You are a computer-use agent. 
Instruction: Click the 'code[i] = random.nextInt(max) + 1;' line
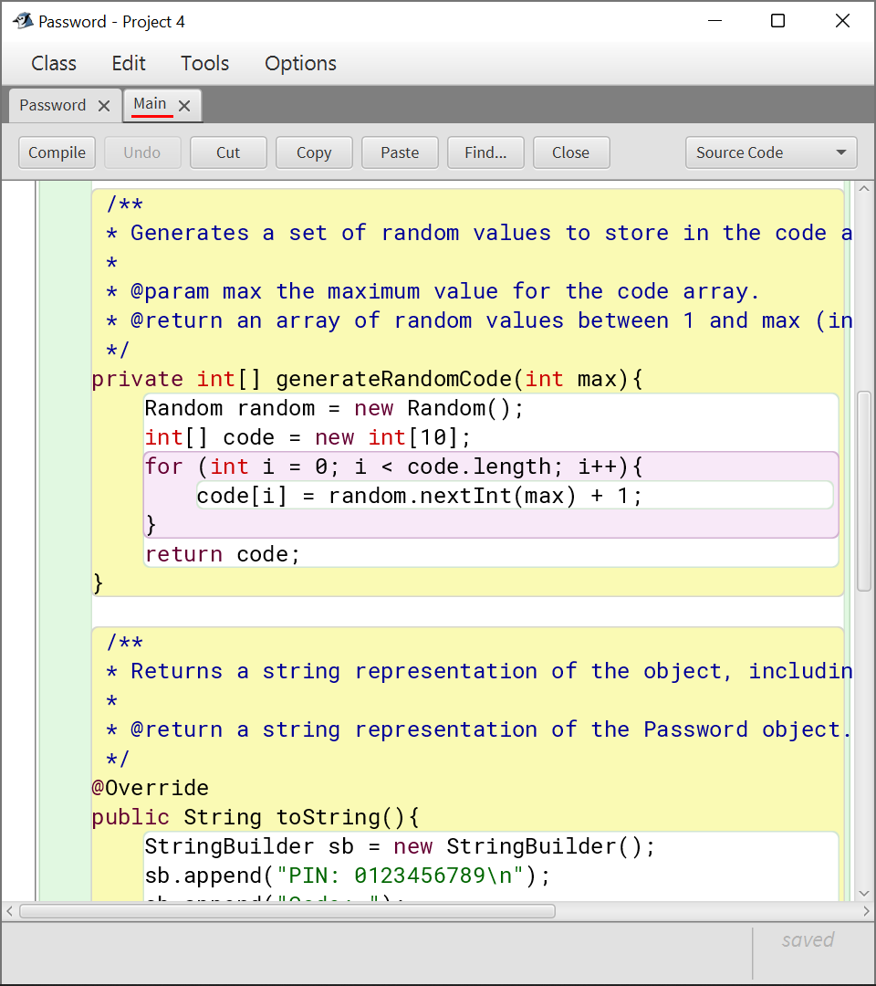click(x=419, y=496)
